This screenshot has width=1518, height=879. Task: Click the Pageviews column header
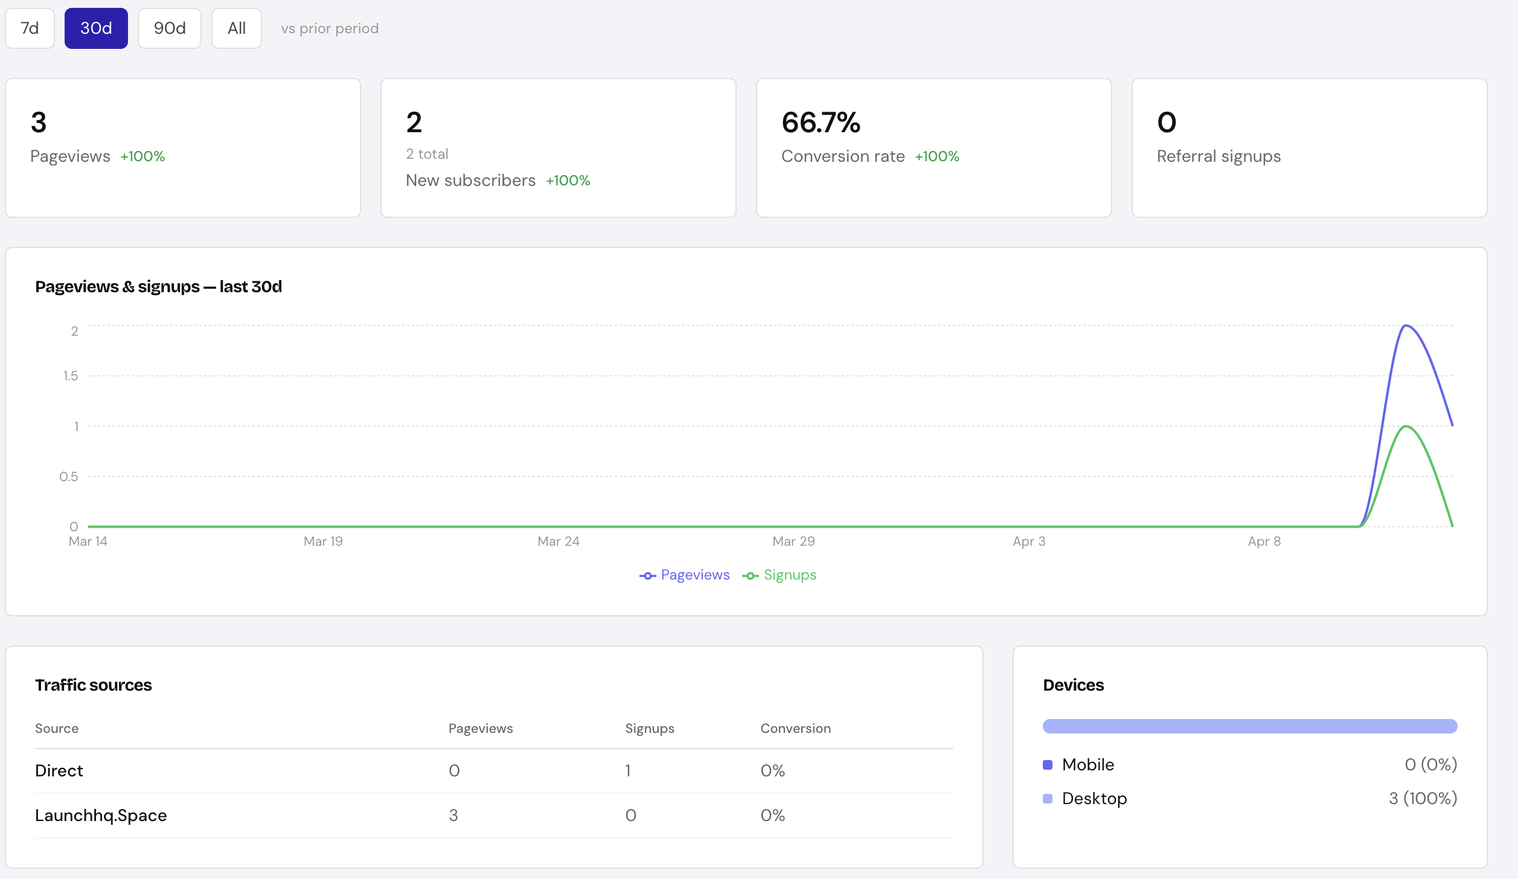(480, 728)
